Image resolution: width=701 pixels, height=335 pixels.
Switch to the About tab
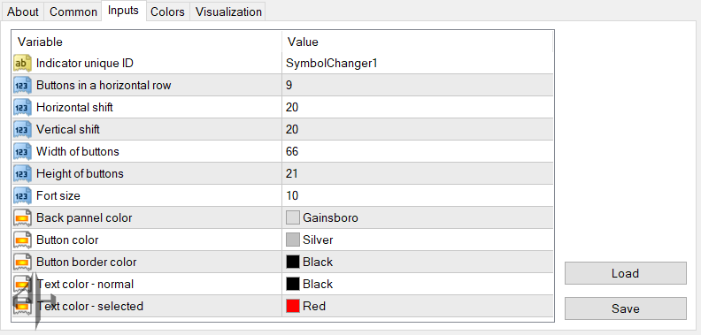click(23, 11)
